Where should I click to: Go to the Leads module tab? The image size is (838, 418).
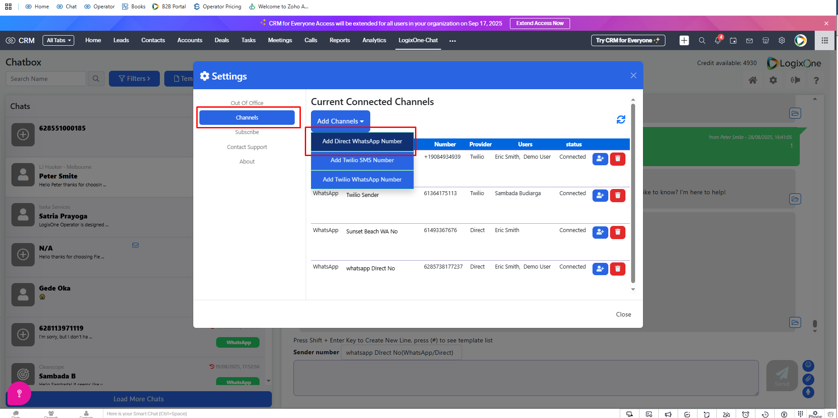point(121,40)
